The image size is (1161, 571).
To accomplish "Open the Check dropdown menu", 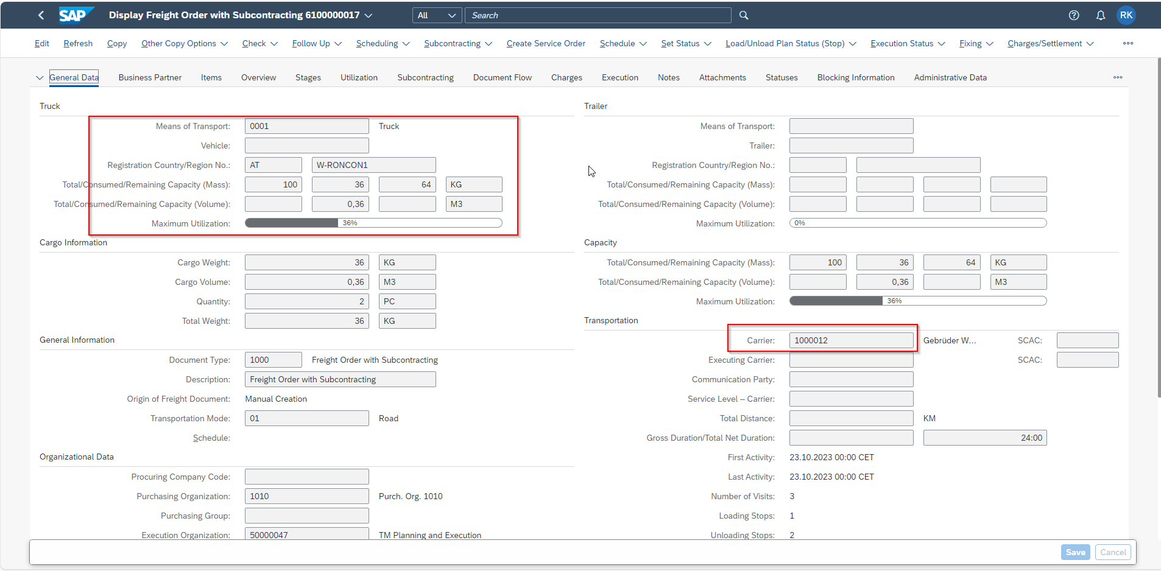I will [x=260, y=43].
